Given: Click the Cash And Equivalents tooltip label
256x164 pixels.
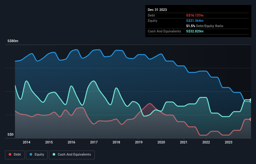Looking at the screenshot, I should pos(164,31).
